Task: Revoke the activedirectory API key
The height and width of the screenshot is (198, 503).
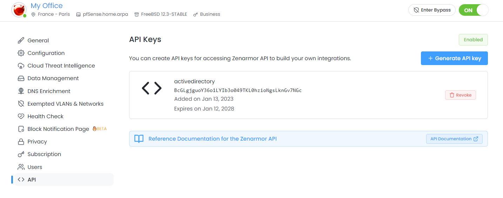Action: tap(461, 95)
